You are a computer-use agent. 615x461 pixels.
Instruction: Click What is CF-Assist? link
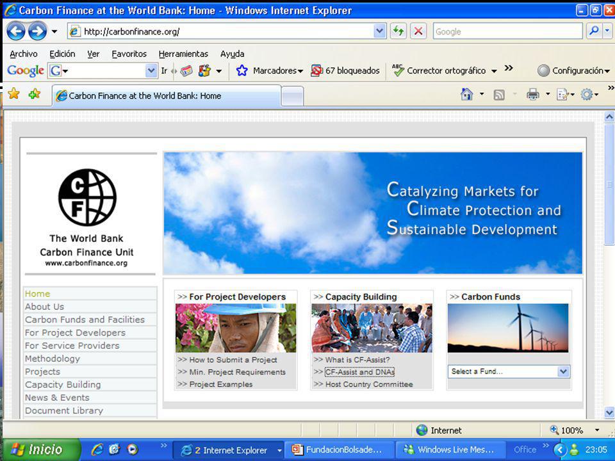click(357, 359)
